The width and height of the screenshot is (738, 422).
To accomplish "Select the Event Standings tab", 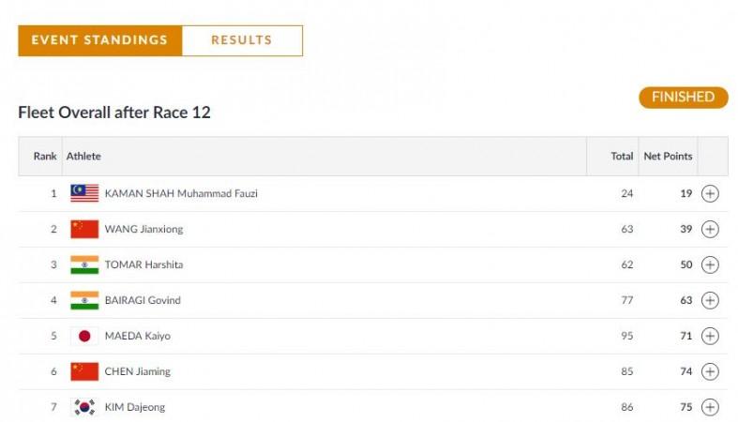I will pyautogui.click(x=99, y=40).
